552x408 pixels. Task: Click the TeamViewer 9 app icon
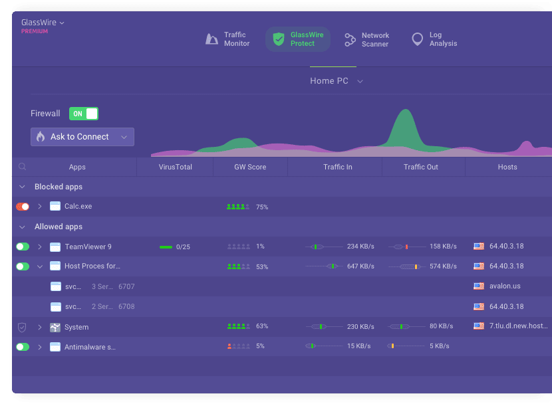coord(55,247)
